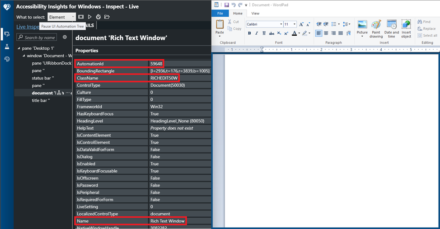440x229 pixels.
Task: Collapse the pane 'Desktop 1' tree node
Action: [x=19, y=48]
